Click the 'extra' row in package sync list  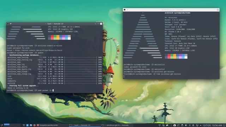coord(54,79)
